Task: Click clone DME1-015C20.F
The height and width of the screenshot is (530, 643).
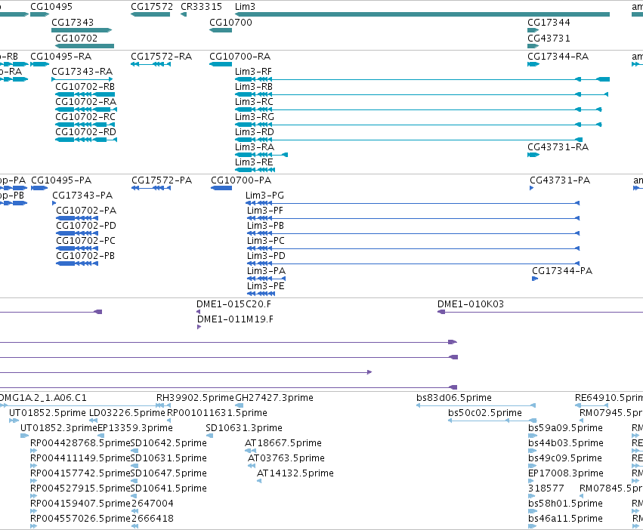Action: click(233, 304)
